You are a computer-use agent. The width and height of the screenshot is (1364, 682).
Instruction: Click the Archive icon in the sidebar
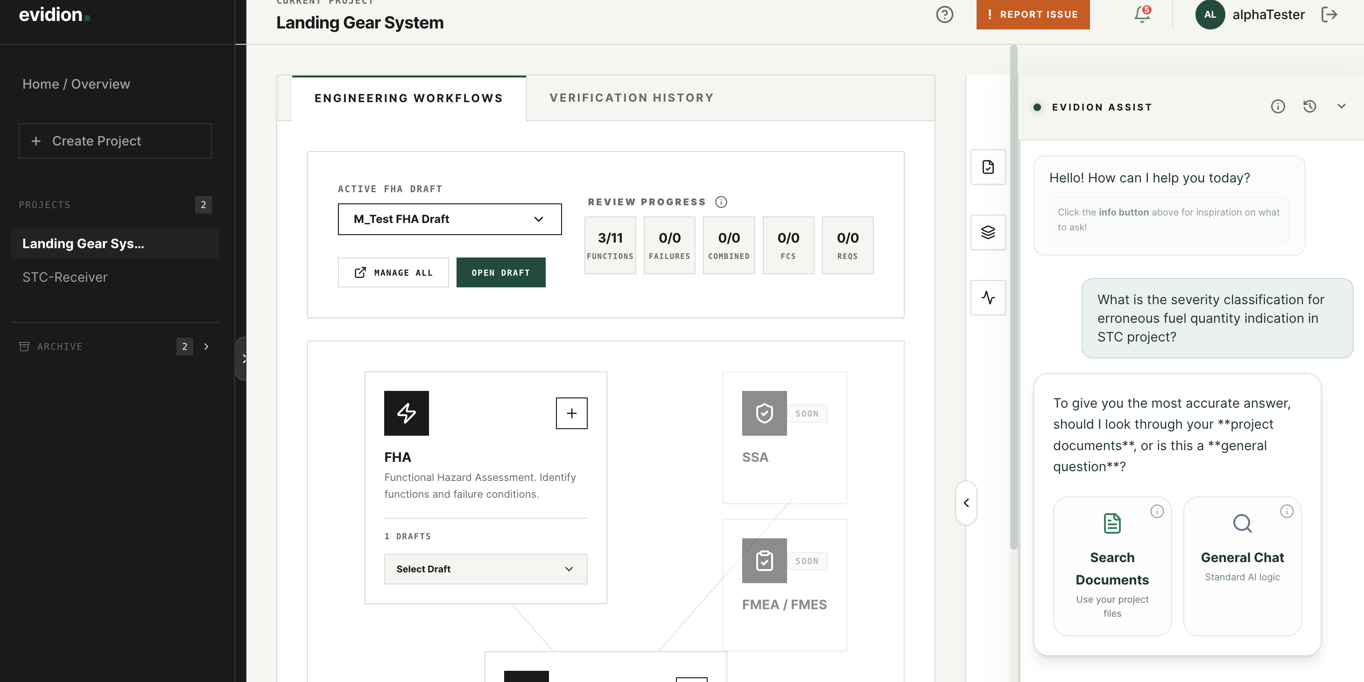(x=25, y=347)
